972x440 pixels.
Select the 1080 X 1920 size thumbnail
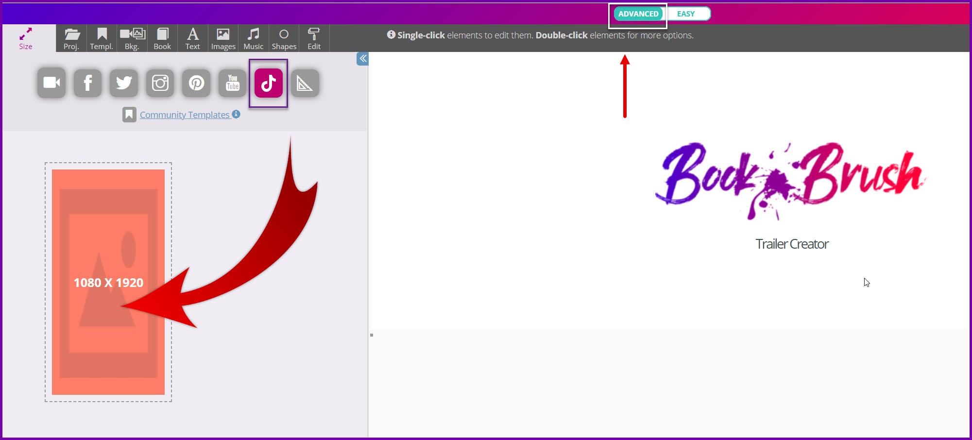[x=108, y=282]
